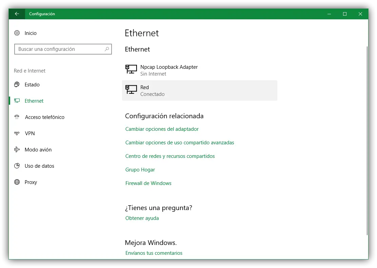Click the Uso de datos chart icon

coord(17,166)
